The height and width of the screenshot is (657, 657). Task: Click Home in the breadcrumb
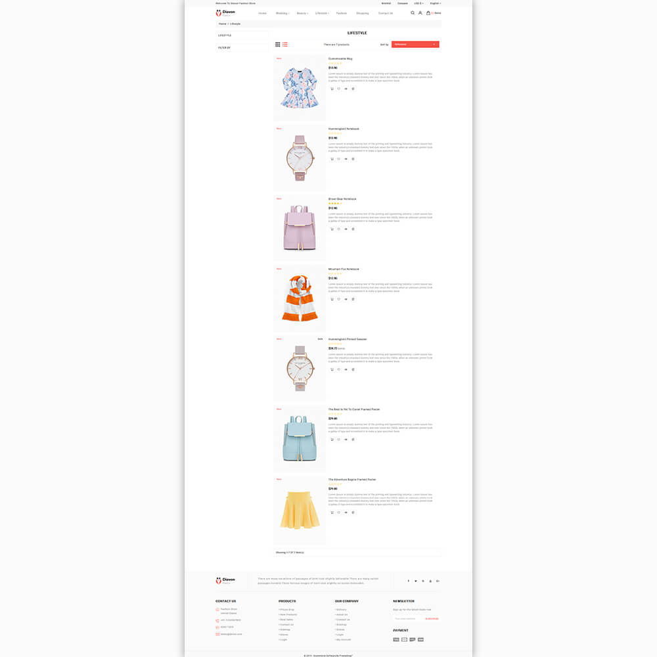(x=223, y=24)
